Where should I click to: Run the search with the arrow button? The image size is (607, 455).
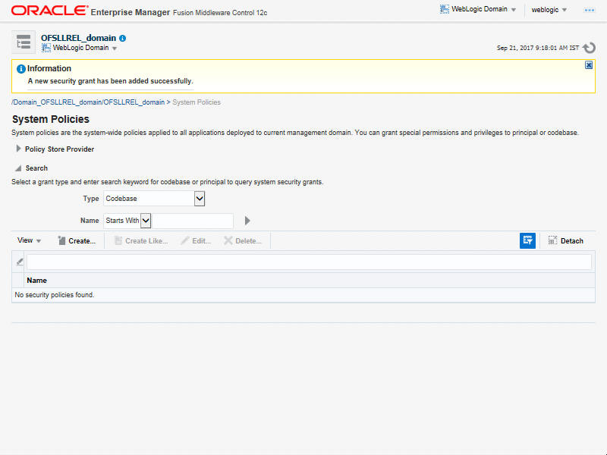click(247, 221)
